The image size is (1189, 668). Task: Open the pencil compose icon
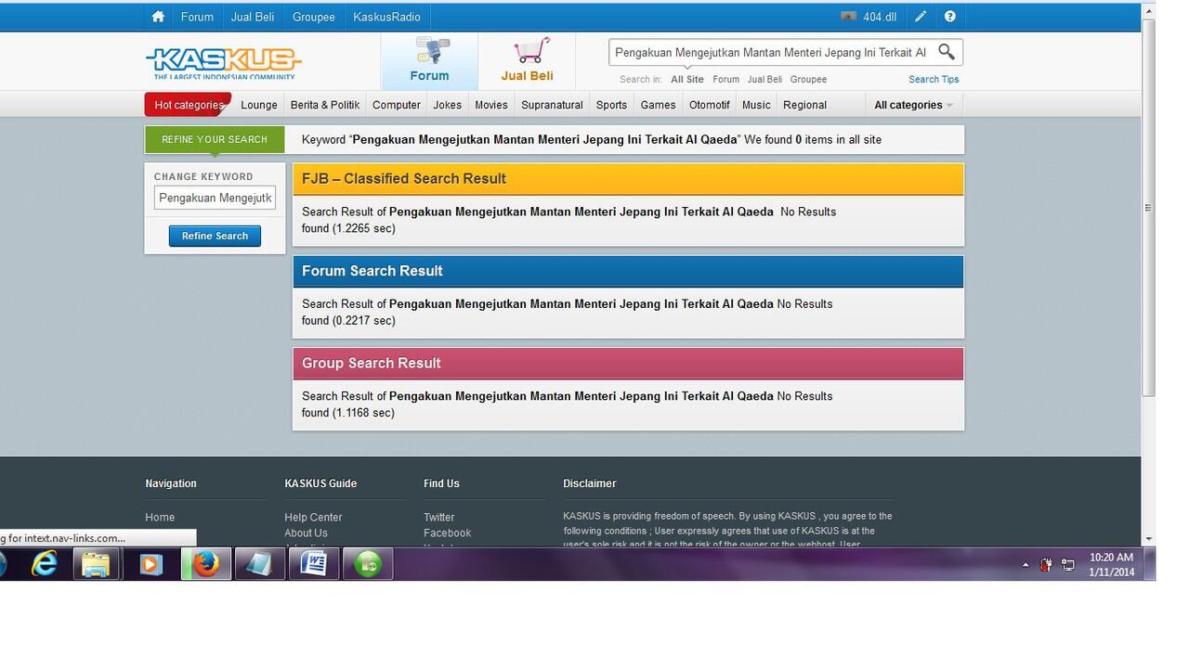coord(921,17)
